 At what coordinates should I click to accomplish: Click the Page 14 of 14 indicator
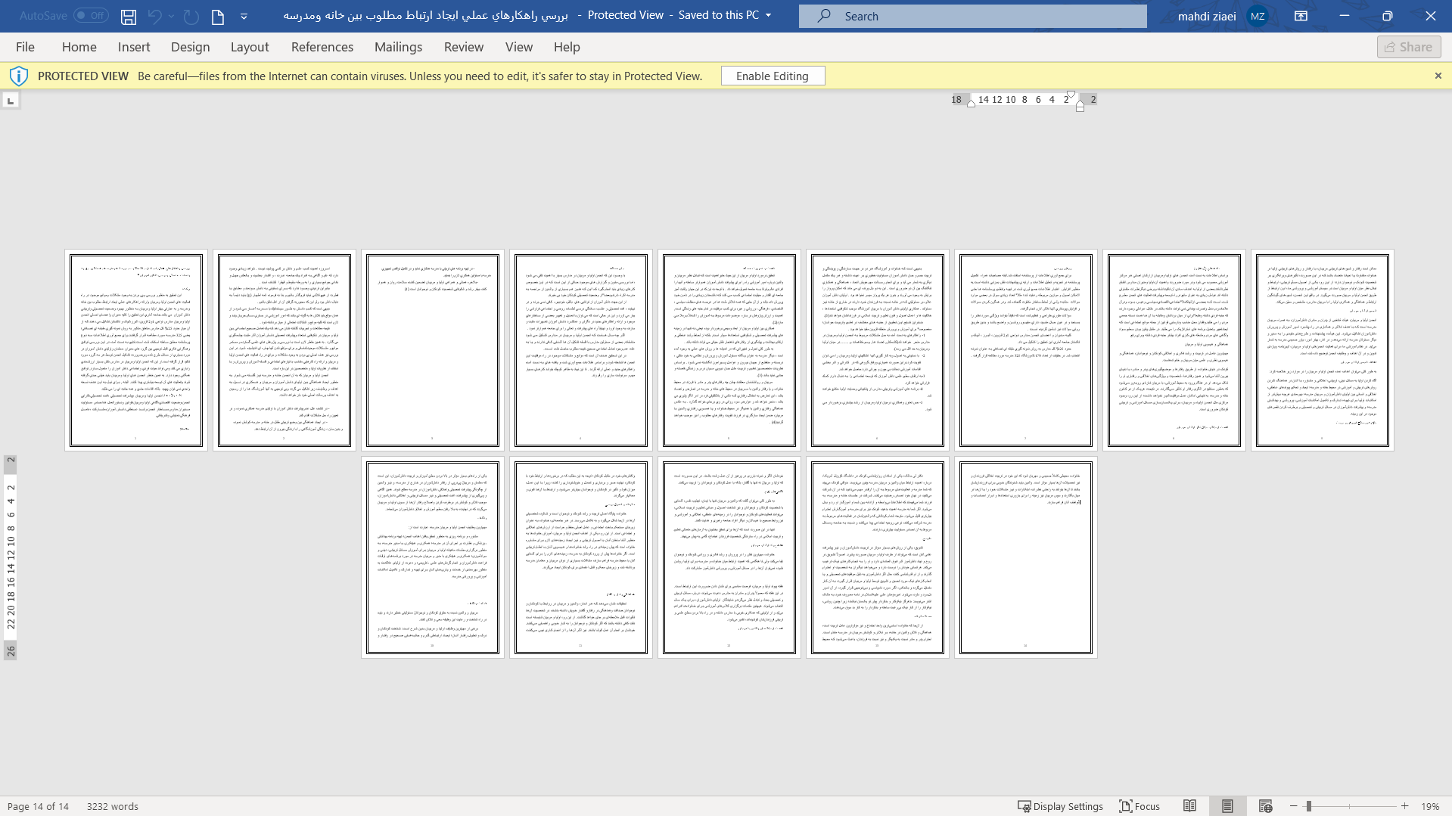point(38,806)
